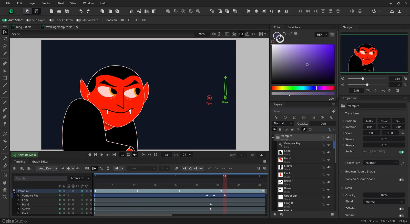The width and height of the screenshot is (410, 224).
Task: Click the Play button in timeline controls
Action: (102, 155)
